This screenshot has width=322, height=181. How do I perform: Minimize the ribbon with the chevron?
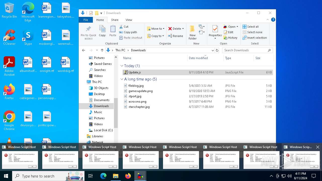268,20
